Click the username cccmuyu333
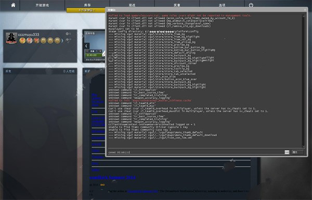Viewport: 312px width, 200px height. coord(29,35)
